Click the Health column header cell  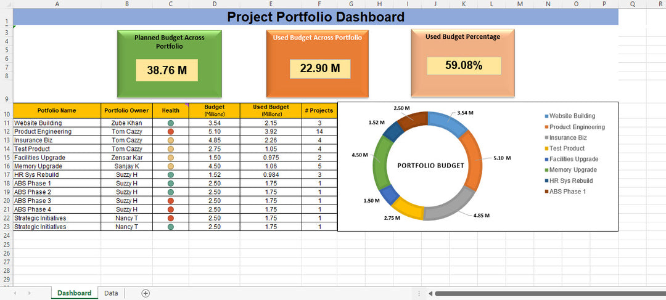[x=171, y=111]
